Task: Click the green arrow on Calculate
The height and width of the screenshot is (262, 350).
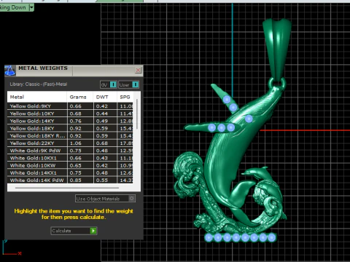Action: pyautogui.click(x=93, y=231)
